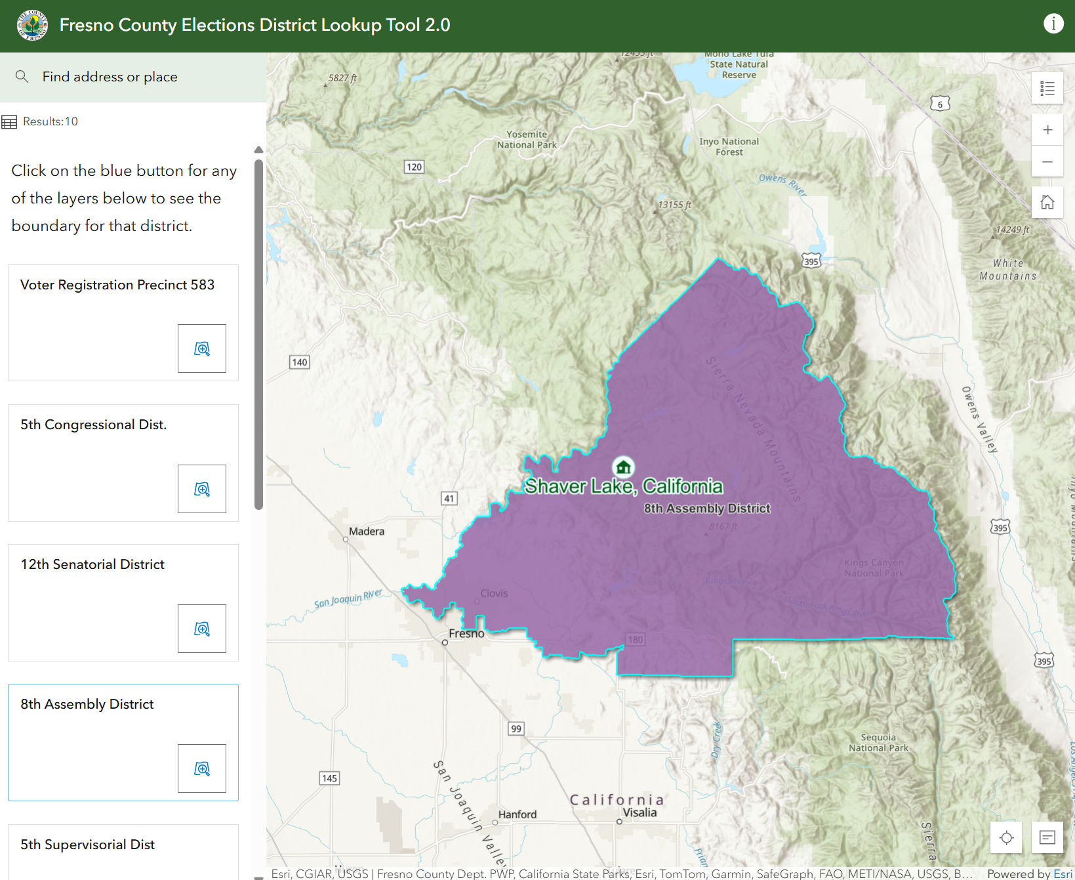Open the Esri attribution link
1075x880 pixels.
(1063, 873)
